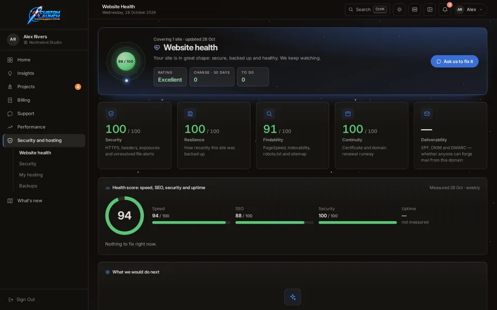
Task: Open the What's new map icon
Action: 10,200
